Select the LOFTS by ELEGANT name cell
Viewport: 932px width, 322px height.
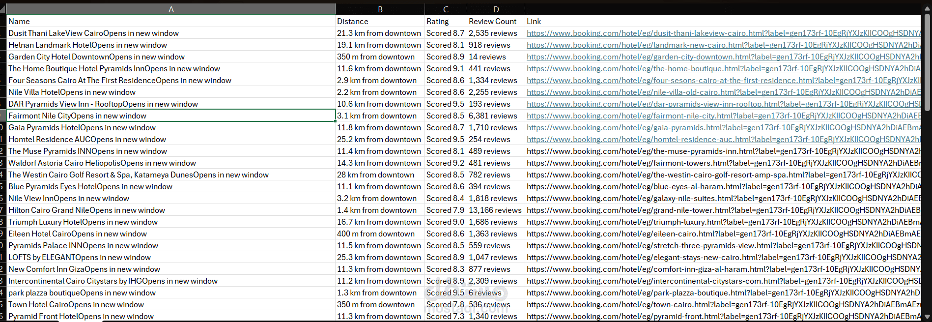click(171, 257)
